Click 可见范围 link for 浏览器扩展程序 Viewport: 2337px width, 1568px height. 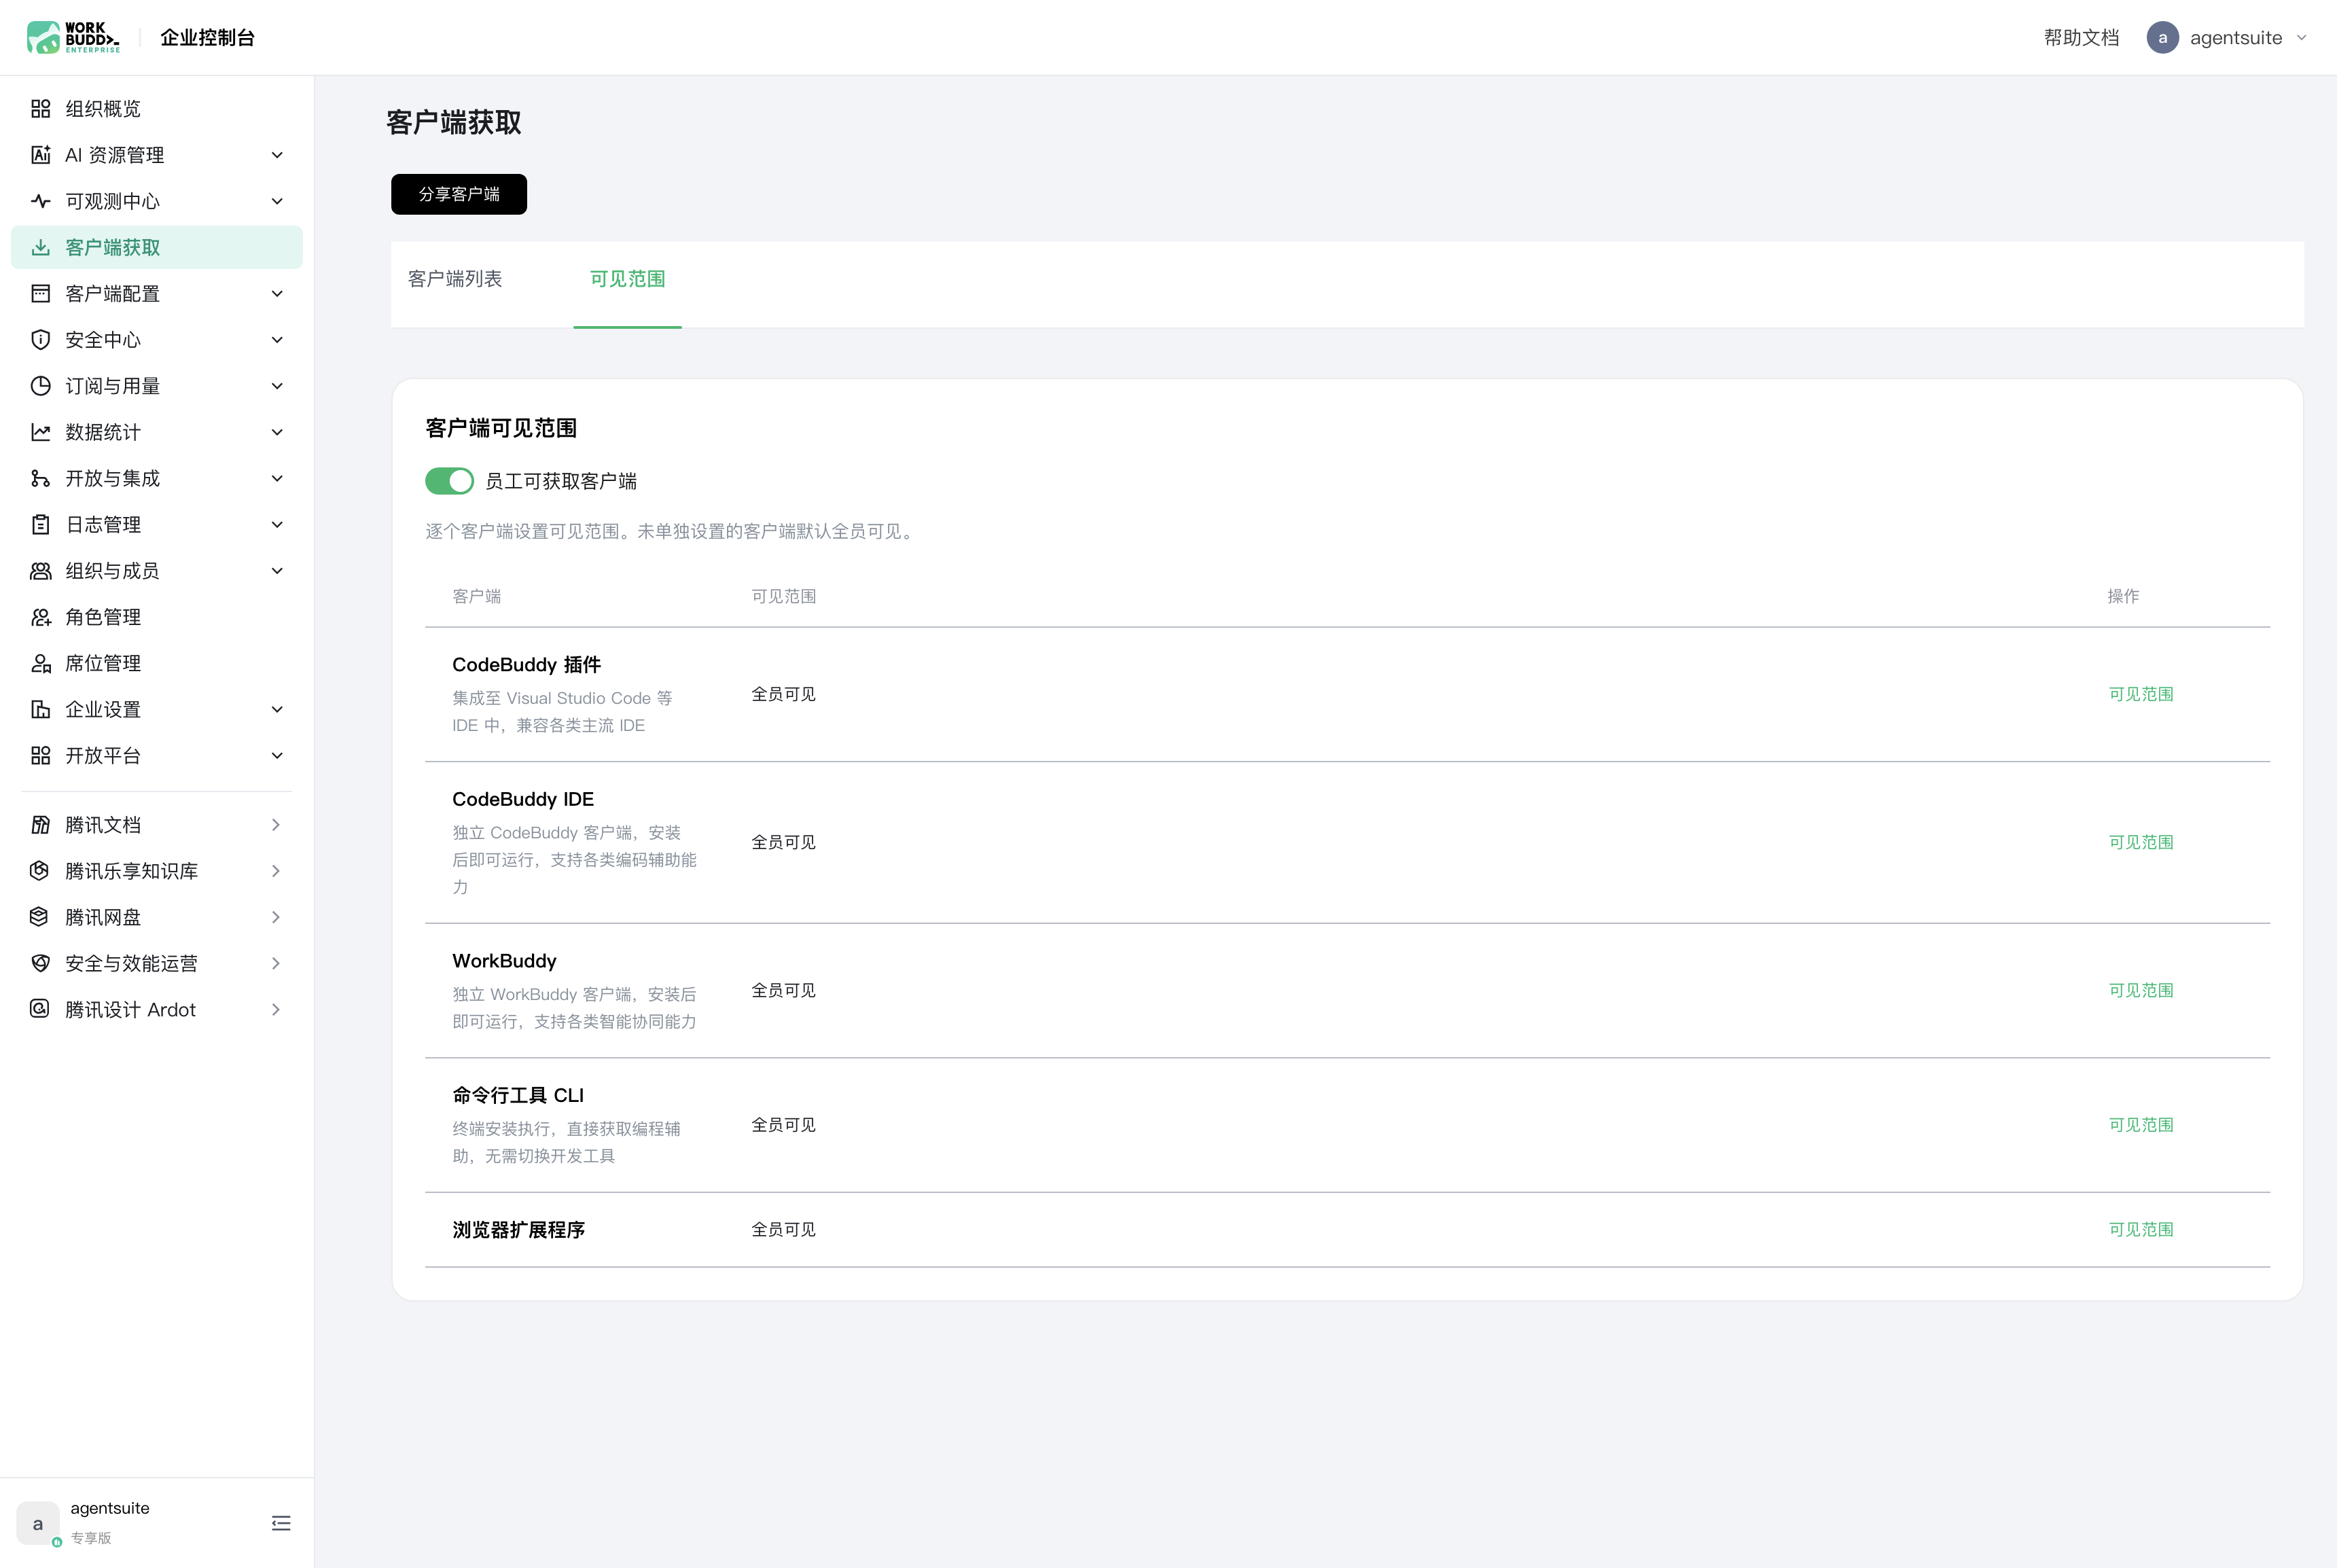pos(2141,1229)
